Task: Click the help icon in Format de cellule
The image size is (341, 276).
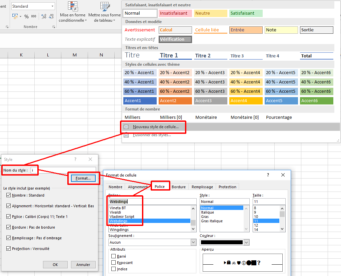Action: (x=268, y=175)
